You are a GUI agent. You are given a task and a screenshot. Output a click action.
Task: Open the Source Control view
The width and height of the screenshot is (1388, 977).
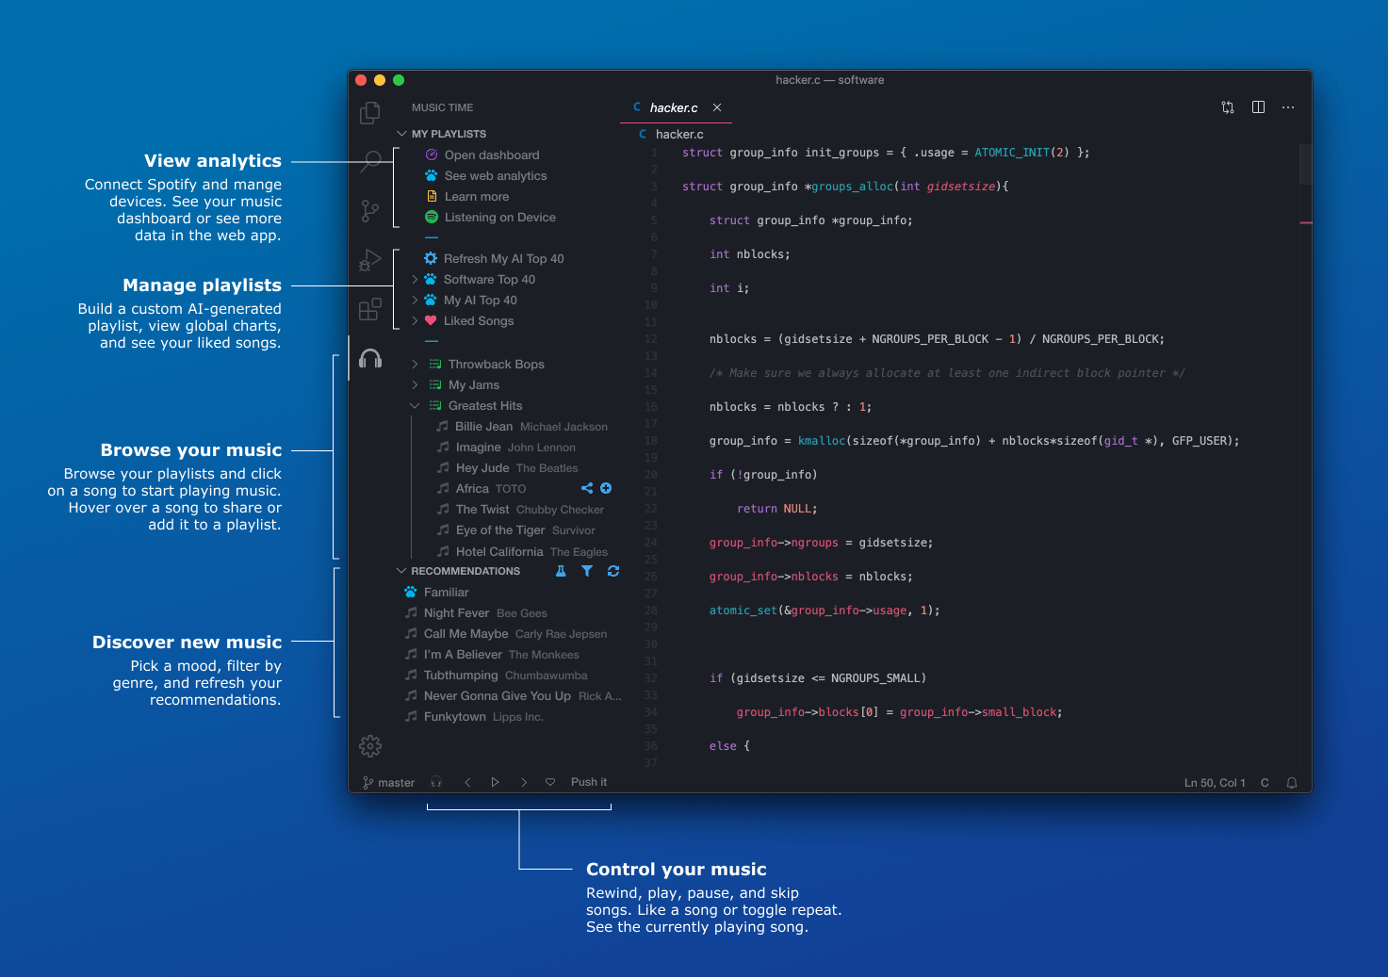(x=370, y=211)
